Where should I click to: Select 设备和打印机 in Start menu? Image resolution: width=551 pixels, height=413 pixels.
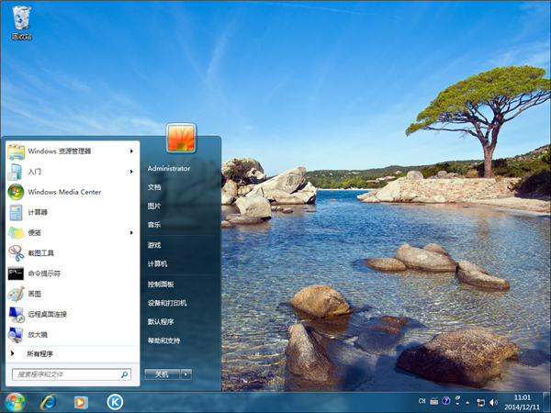click(x=167, y=303)
